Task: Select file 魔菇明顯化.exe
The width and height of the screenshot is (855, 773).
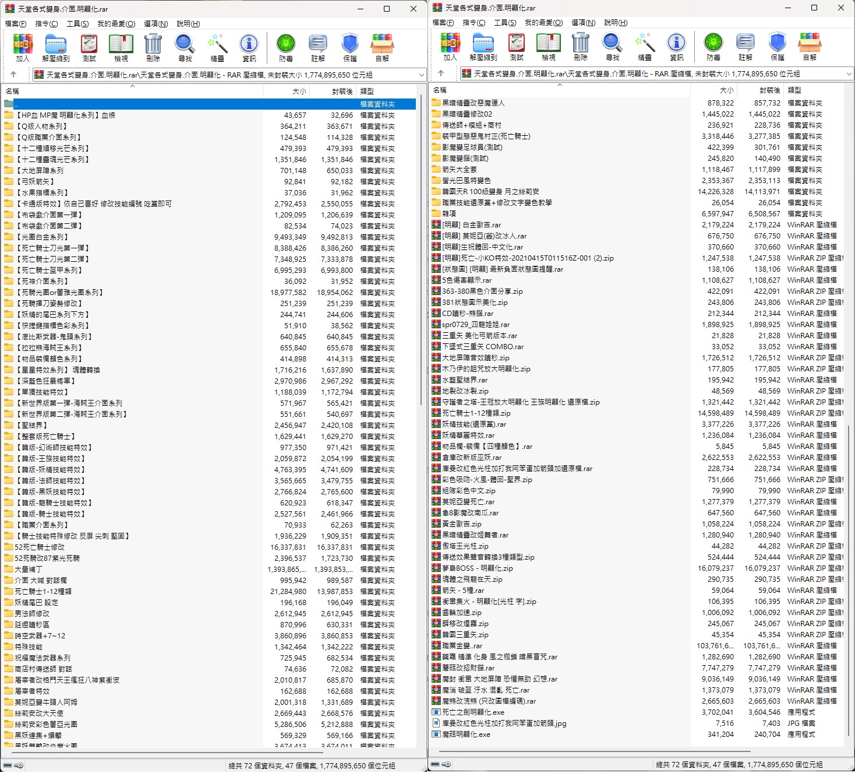Action: [x=637, y=735]
